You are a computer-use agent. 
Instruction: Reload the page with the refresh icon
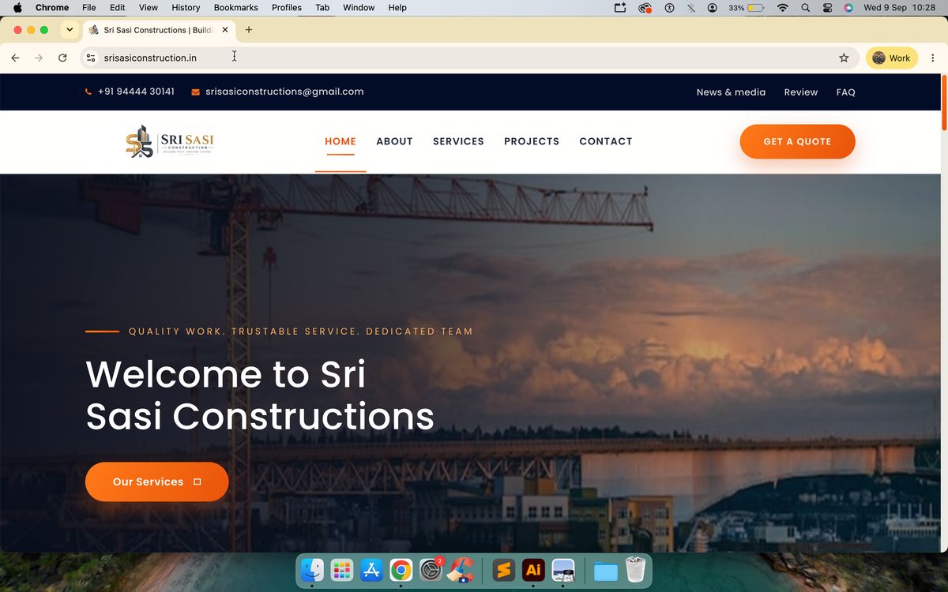[62, 58]
